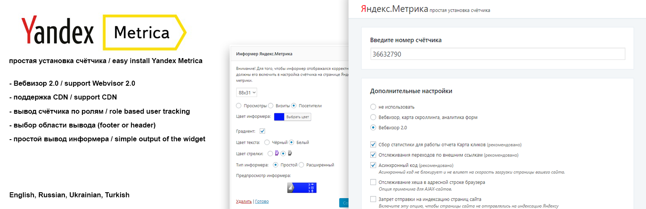Select the Визиты radio button

[271, 106]
